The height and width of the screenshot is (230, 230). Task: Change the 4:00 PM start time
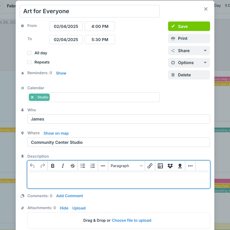(x=100, y=26)
